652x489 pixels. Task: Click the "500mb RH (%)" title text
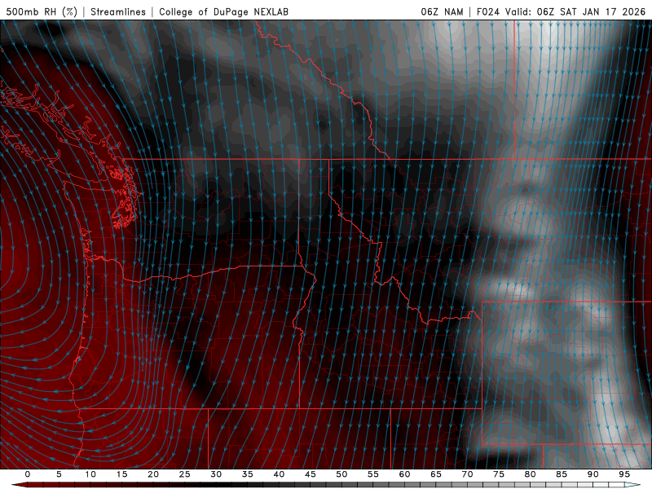(42, 11)
